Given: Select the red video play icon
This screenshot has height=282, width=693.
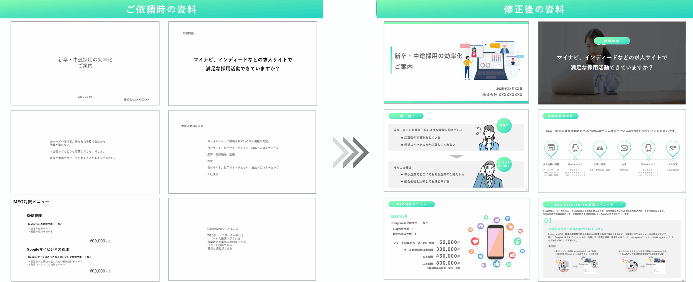Looking at the screenshot, I should pos(512,255).
